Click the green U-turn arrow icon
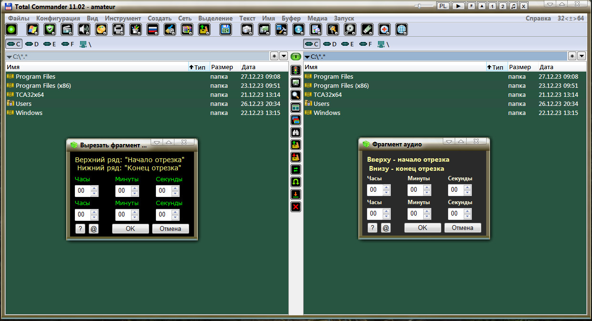Image resolution: width=592 pixels, height=321 pixels. pyautogui.click(x=296, y=182)
